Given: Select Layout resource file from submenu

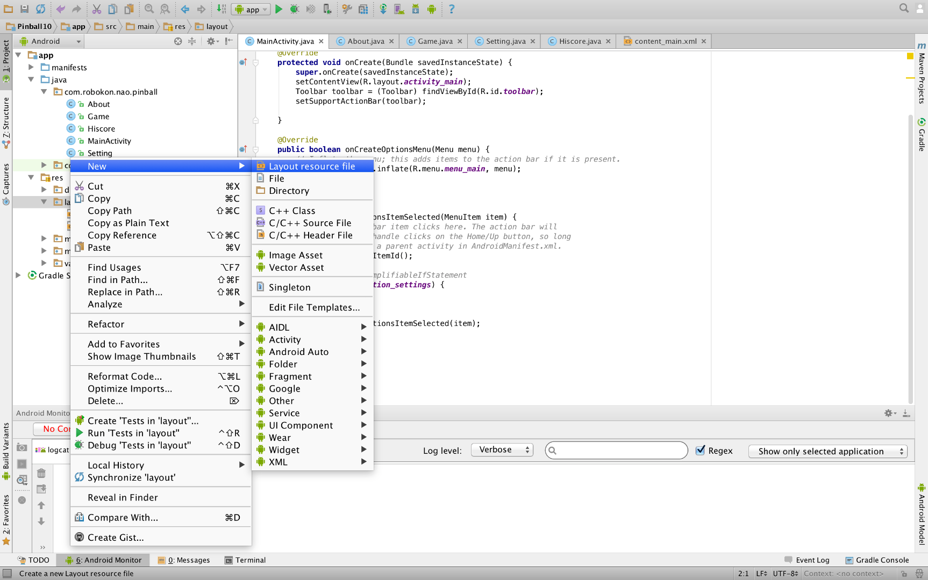Looking at the screenshot, I should [x=312, y=166].
